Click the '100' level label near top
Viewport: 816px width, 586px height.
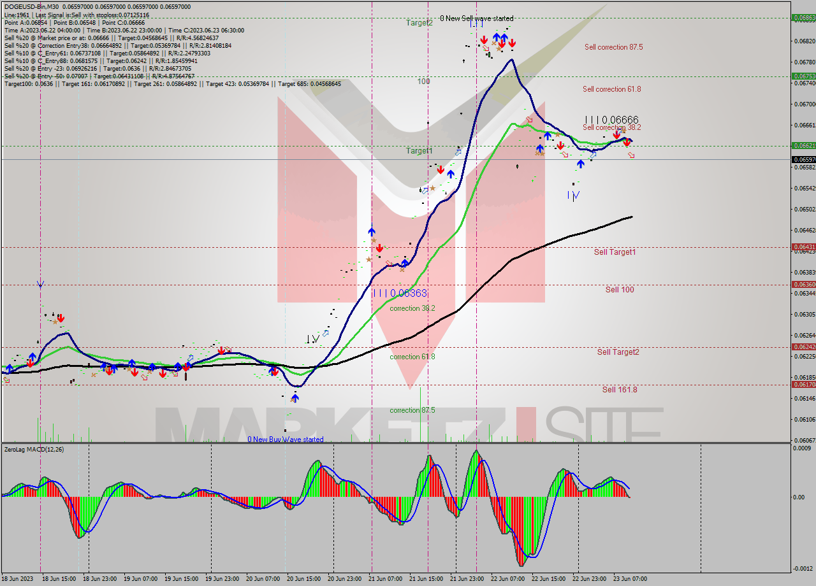424,82
